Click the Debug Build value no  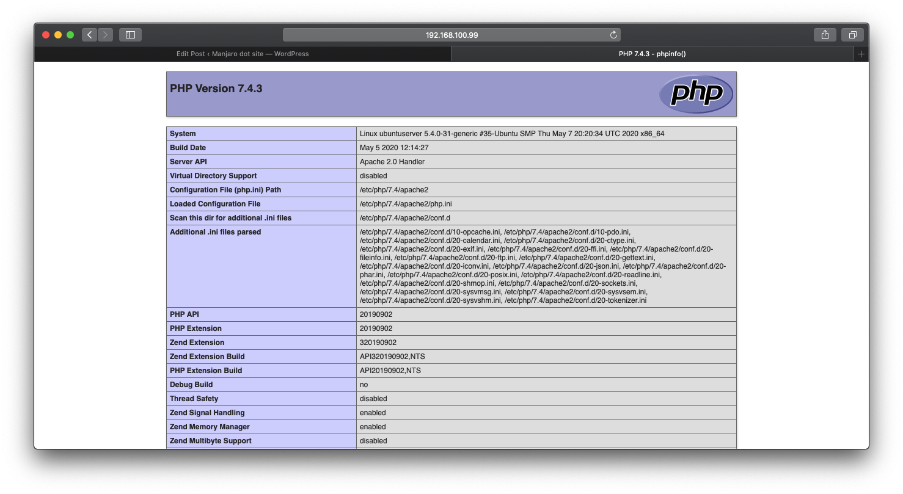(x=364, y=385)
